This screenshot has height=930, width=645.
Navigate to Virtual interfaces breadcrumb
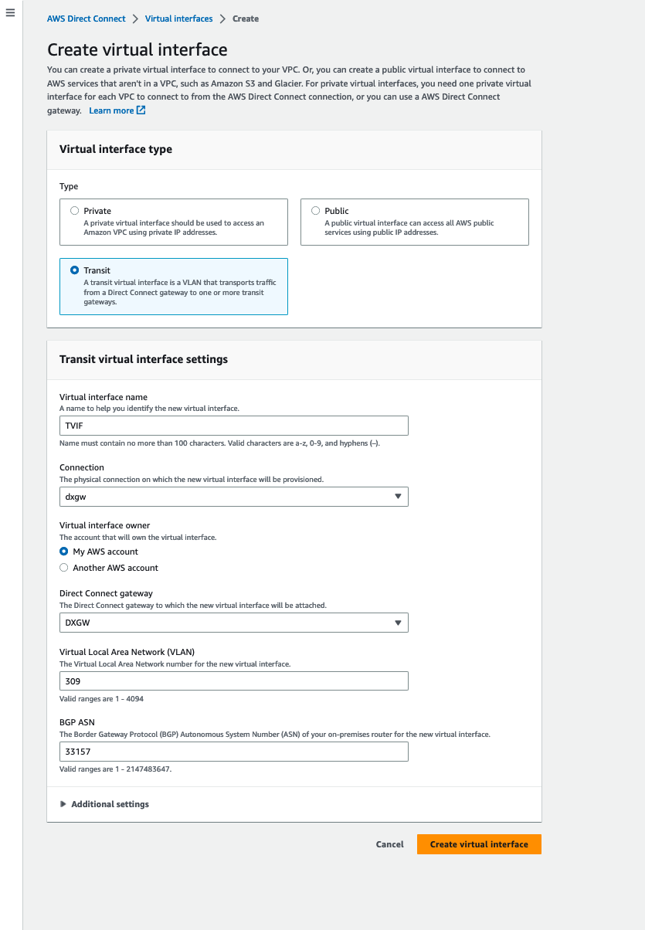(x=178, y=19)
